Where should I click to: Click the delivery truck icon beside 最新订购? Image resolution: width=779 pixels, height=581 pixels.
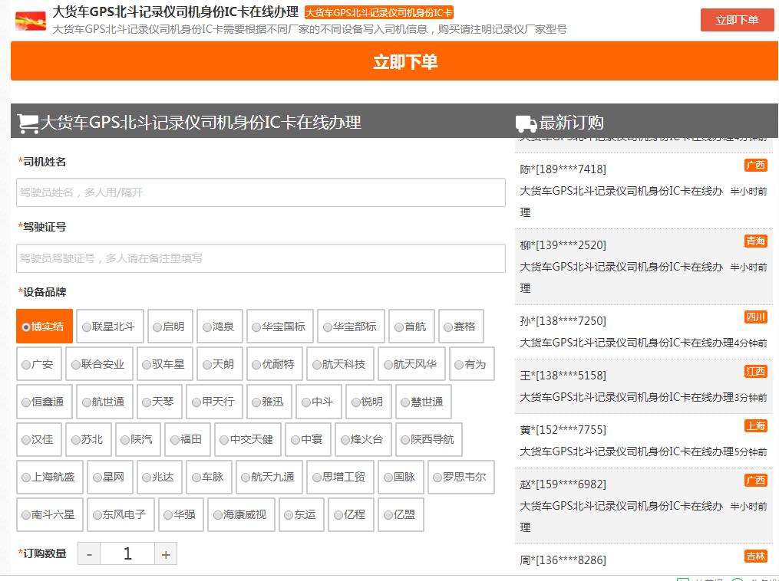pos(526,123)
